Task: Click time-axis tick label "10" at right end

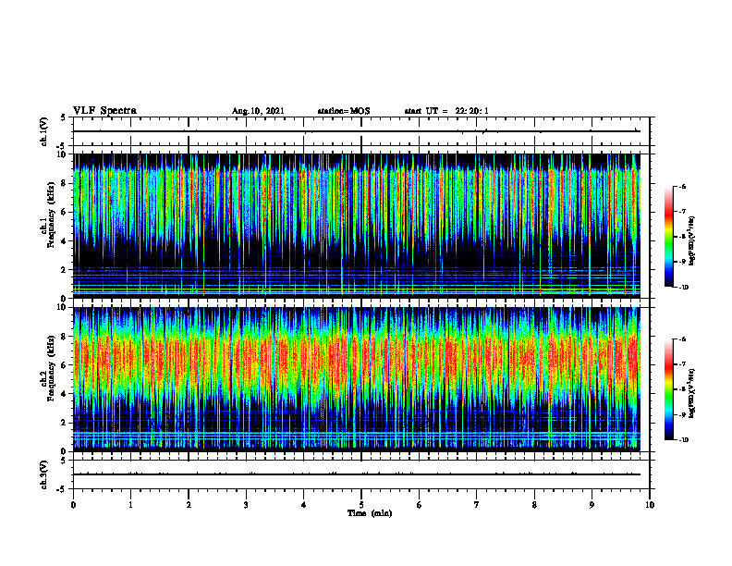Action: (650, 505)
